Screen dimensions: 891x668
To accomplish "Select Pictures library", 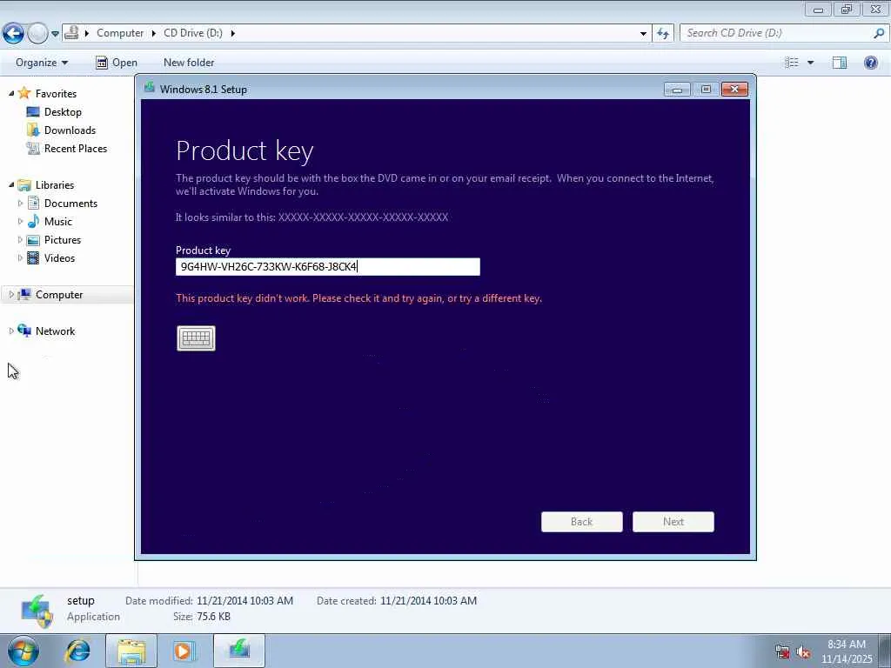I will point(63,240).
